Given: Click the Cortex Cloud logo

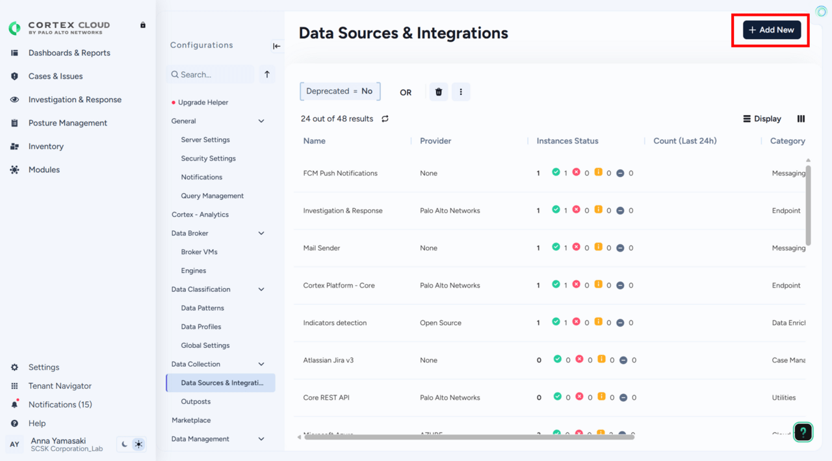Looking at the screenshot, I should (x=59, y=27).
